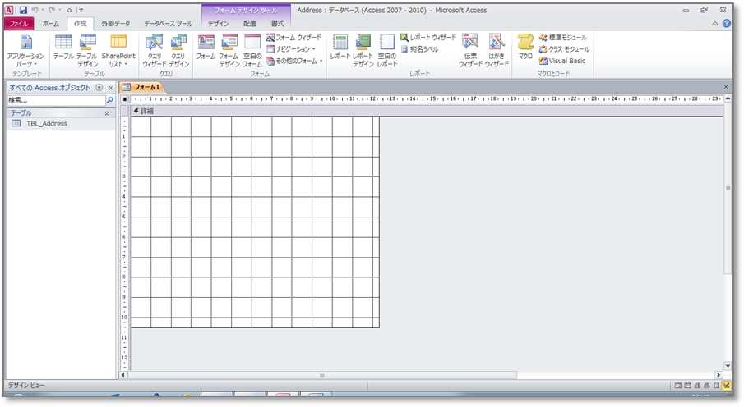Launch the クエリ ウィザード
744x407 pixels.
tap(155, 51)
